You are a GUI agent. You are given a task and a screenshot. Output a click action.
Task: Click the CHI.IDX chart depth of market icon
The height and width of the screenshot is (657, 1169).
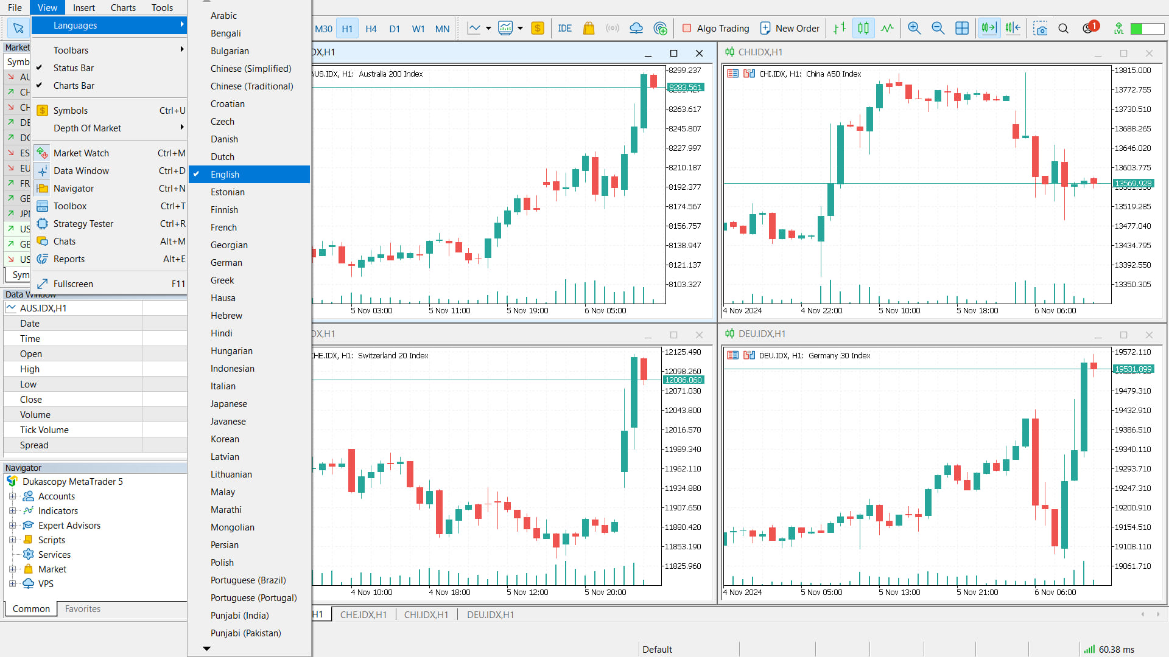coord(733,74)
